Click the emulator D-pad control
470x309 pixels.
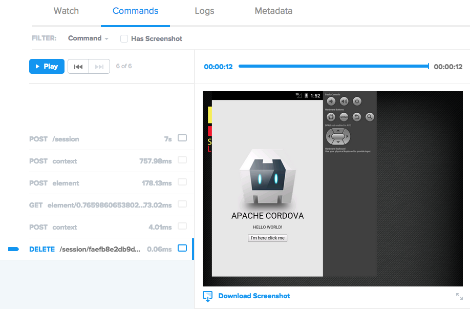pos(338,136)
